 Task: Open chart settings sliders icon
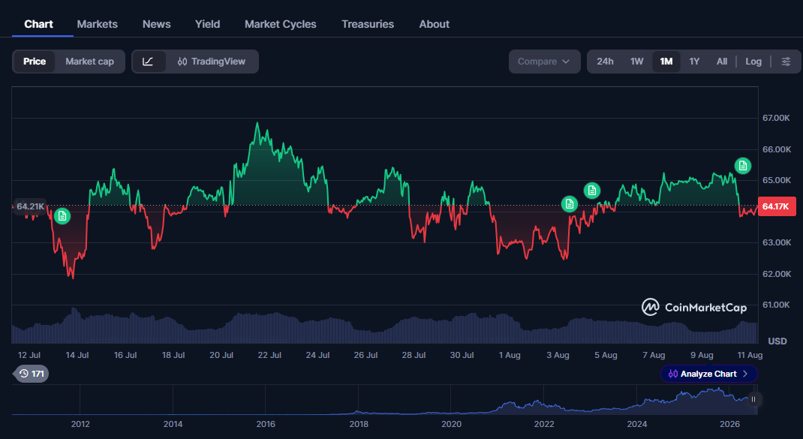(786, 62)
